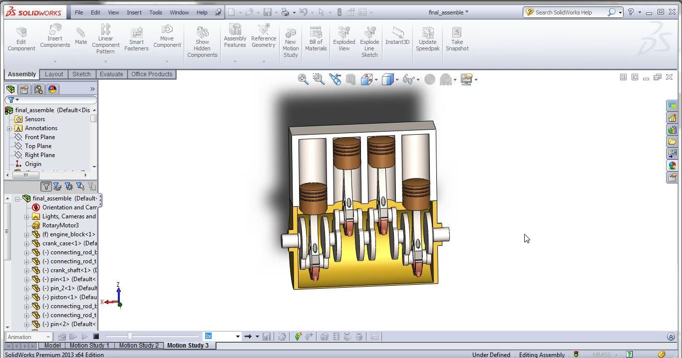Switch to the Model tab
Screen dimensions: 682x358
(52, 346)
